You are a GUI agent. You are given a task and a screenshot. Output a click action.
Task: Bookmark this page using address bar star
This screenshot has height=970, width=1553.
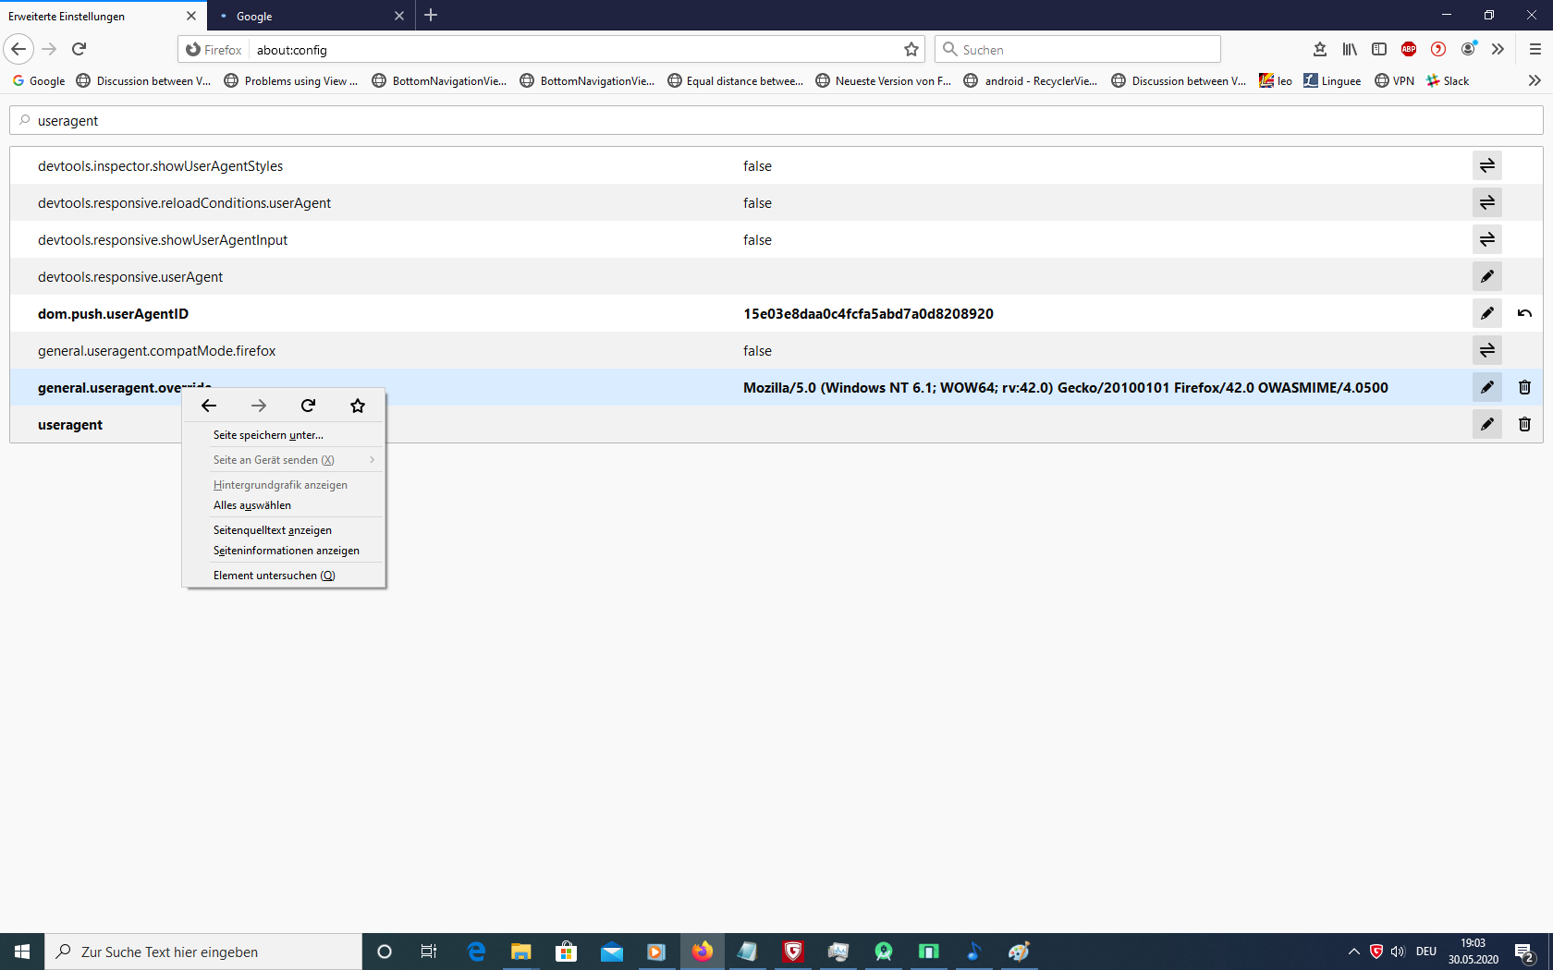point(911,49)
